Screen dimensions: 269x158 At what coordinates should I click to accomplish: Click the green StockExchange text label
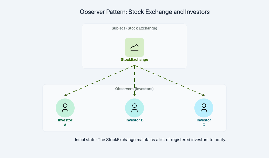coord(134,60)
